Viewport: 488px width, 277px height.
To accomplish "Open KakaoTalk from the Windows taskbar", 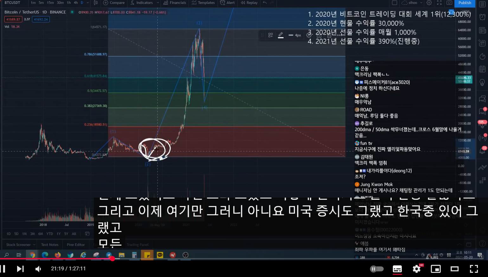I will [160, 255].
